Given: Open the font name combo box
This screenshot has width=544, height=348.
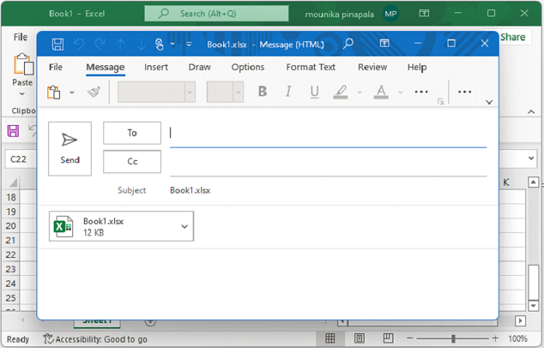Looking at the screenshot, I should (156, 92).
